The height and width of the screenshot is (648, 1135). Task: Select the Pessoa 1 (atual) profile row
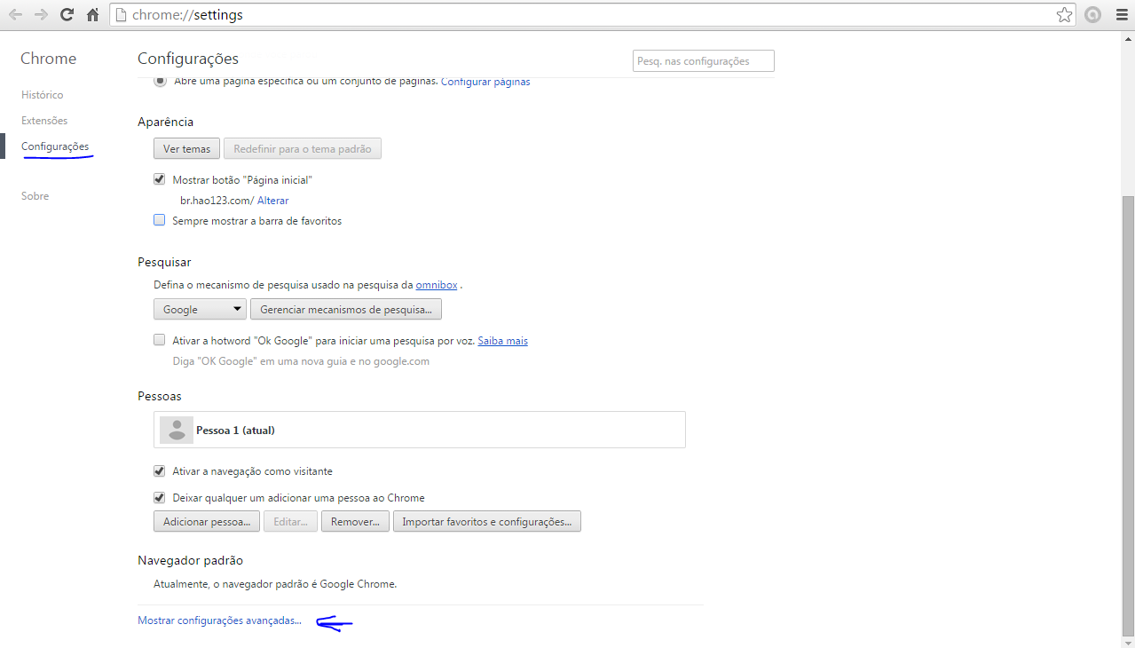pyautogui.click(x=420, y=430)
